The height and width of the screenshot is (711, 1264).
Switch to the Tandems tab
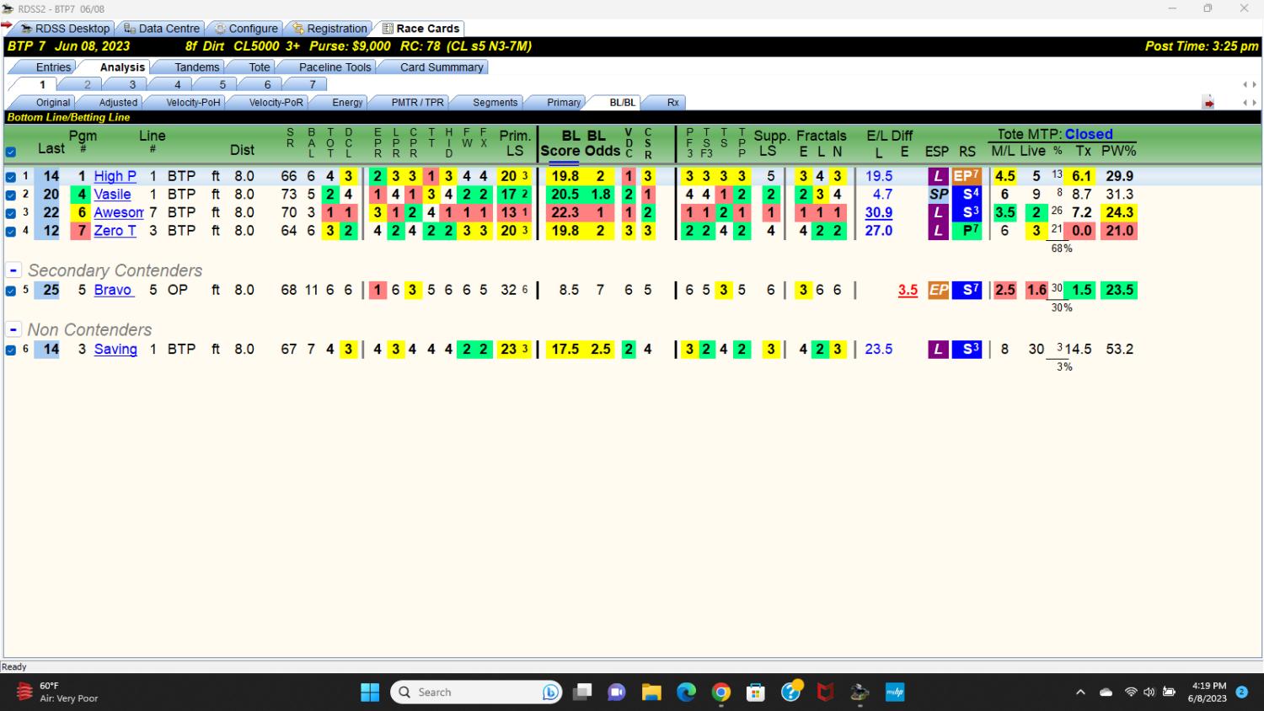[197, 67]
